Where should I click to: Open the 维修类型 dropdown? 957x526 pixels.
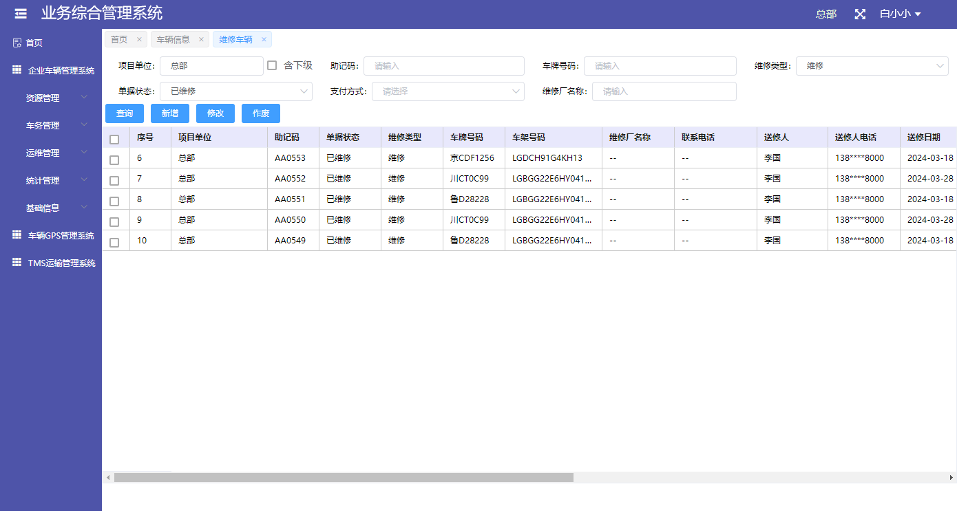click(872, 66)
